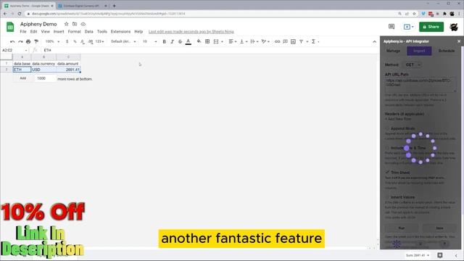Screen dimensions: 464x261
Task: Click the redo arrow icon
Action: coord(20,42)
